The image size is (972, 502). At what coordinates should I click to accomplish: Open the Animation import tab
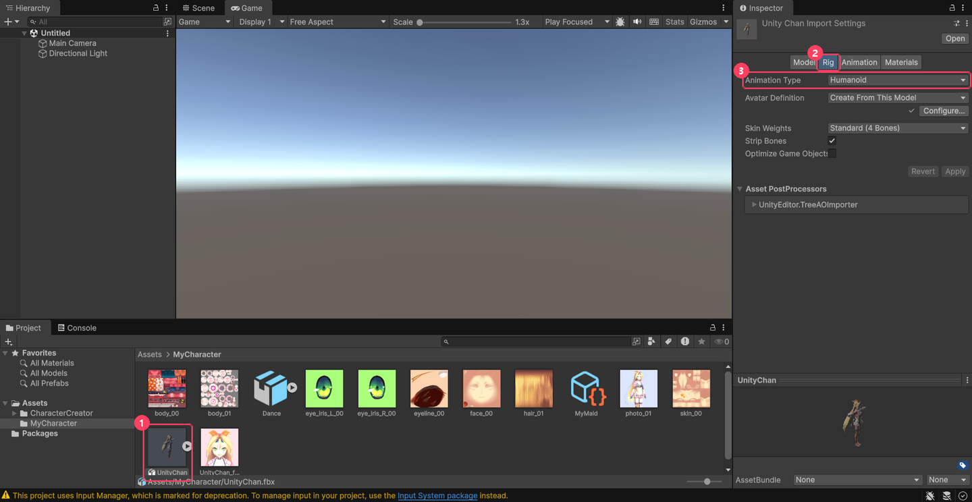859,62
